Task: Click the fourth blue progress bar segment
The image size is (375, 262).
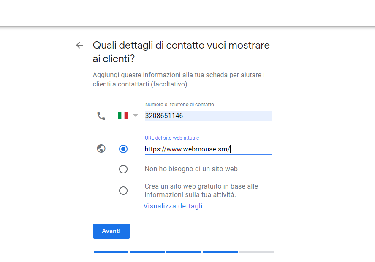Action: pyautogui.click(x=220, y=252)
